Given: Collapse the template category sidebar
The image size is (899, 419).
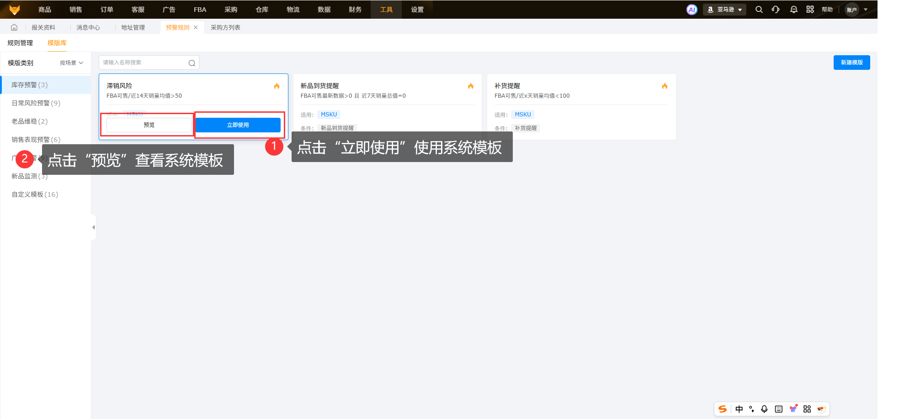Looking at the screenshot, I should pyautogui.click(x=93, y=227).
